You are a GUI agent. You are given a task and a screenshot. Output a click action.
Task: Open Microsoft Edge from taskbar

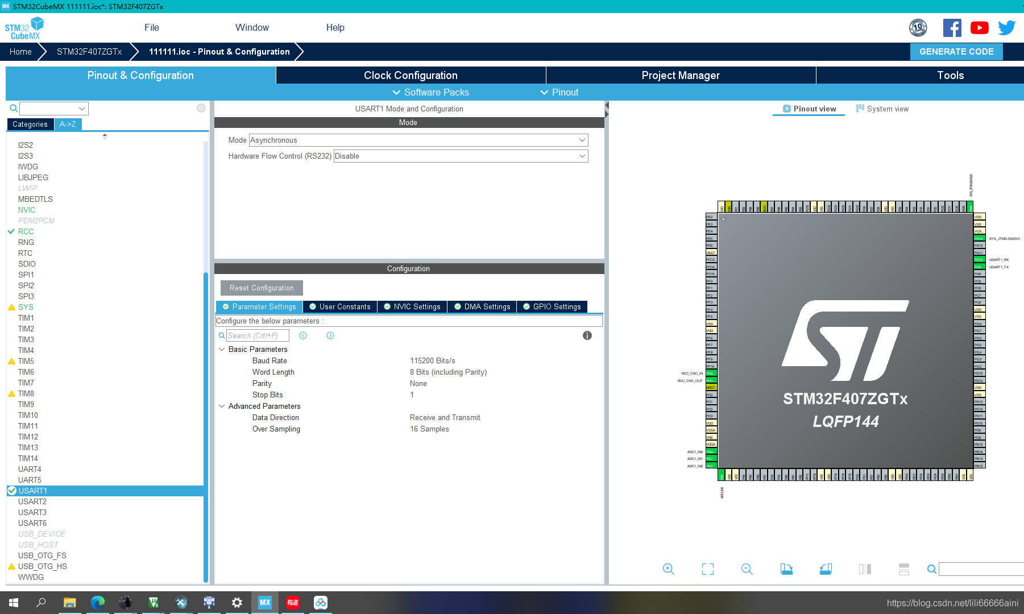[x=98, y=603]
